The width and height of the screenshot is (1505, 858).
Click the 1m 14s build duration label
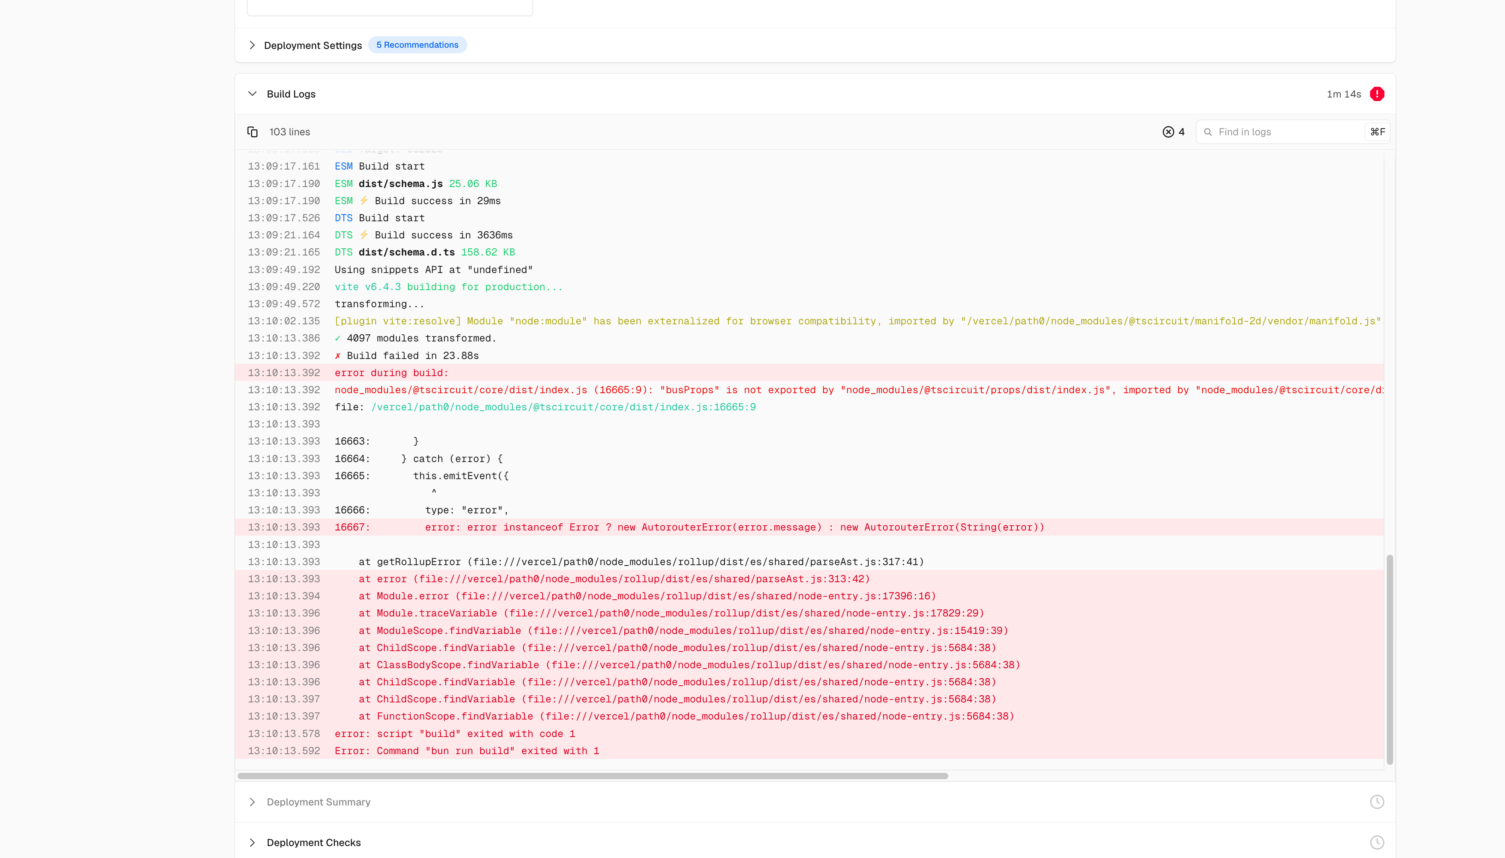[x=1343, y=94]
